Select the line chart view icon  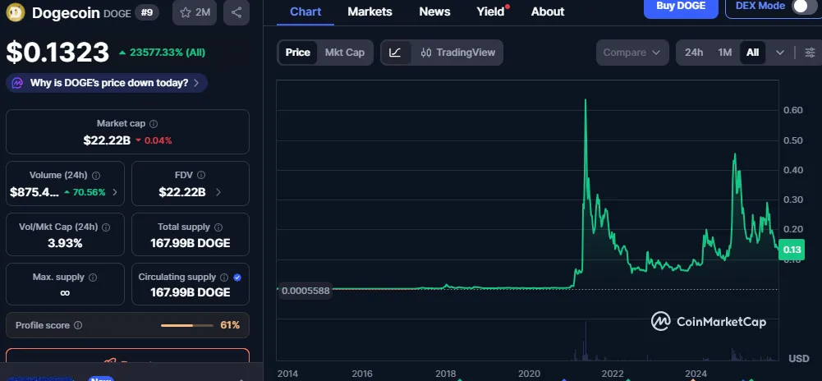click(395, 53)
